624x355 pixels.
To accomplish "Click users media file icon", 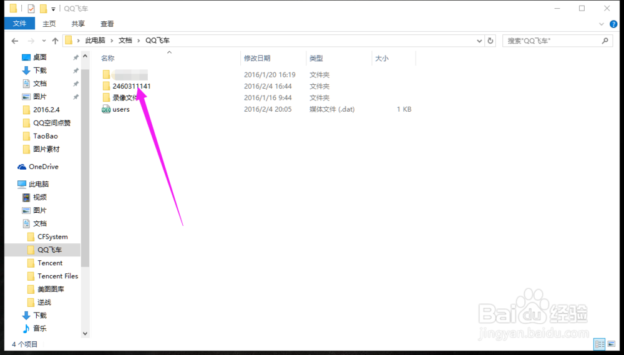I will 106,109.
